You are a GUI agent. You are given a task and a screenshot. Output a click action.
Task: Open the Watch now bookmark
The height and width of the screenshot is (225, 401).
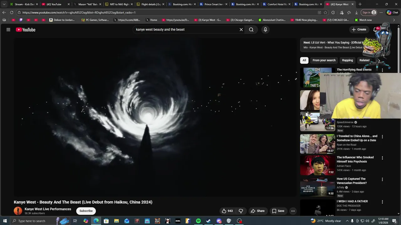click(x=363, y=20)
